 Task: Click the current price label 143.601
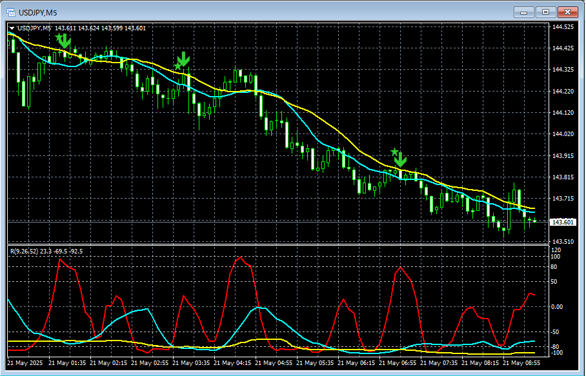click(x=563, y=223)
